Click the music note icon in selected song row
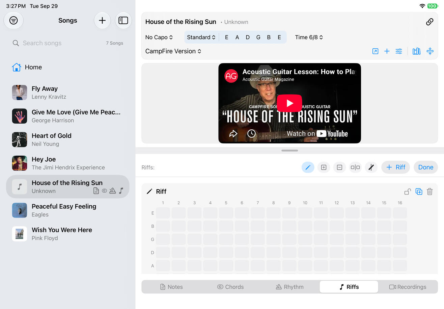This screenshot has height=309, width=444. [x=121, y=191]
